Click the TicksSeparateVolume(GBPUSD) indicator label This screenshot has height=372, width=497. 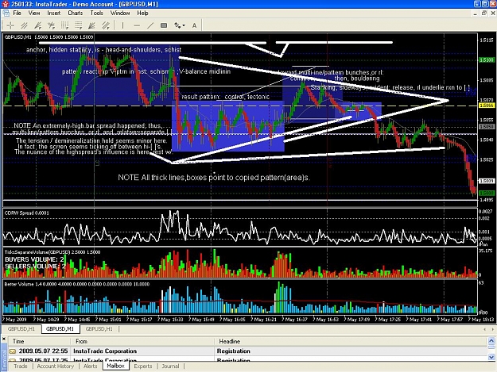coord(52,252)
